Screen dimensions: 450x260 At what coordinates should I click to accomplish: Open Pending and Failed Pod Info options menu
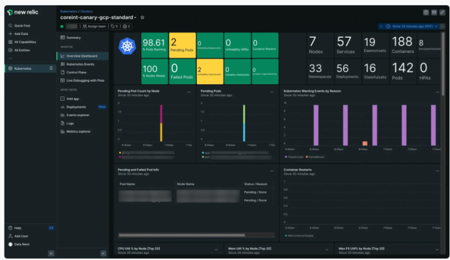click(x=272, y=171)
